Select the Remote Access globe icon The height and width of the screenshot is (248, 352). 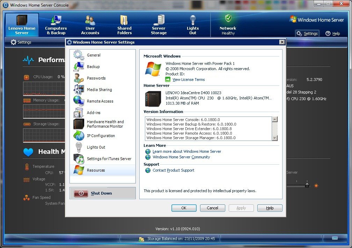(x=79, y=101)
